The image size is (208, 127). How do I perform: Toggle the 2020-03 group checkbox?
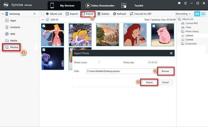tap(47, 20)
